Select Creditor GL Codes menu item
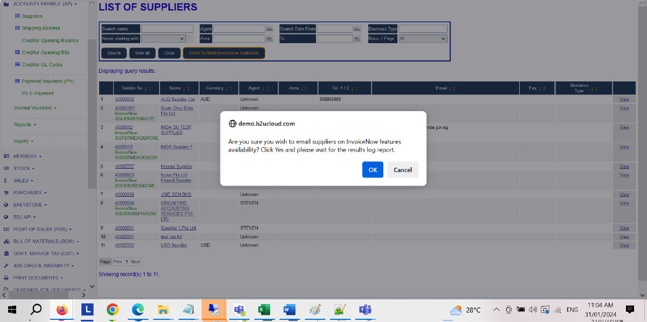The width and height of the screenshot is (647, 322). (x=42, y=65)
